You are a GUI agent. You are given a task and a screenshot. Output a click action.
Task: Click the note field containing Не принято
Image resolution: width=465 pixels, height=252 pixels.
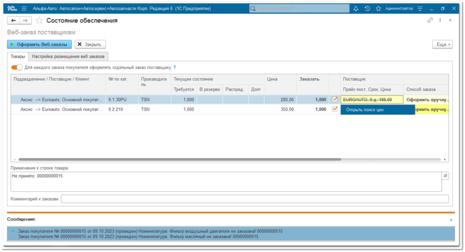click(x=226, y=182)
